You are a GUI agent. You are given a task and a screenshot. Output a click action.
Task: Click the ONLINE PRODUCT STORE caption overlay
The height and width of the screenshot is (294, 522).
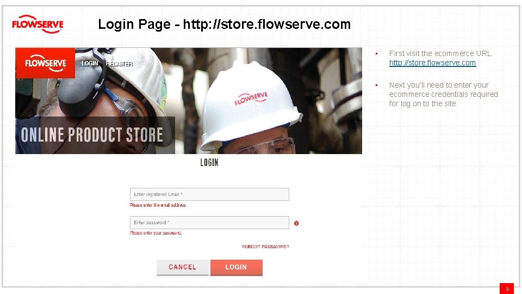click(95, 135)
